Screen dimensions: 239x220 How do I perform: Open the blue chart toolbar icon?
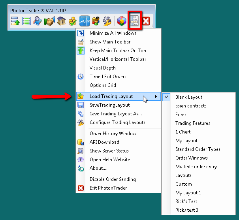click(x=85, y=21)
